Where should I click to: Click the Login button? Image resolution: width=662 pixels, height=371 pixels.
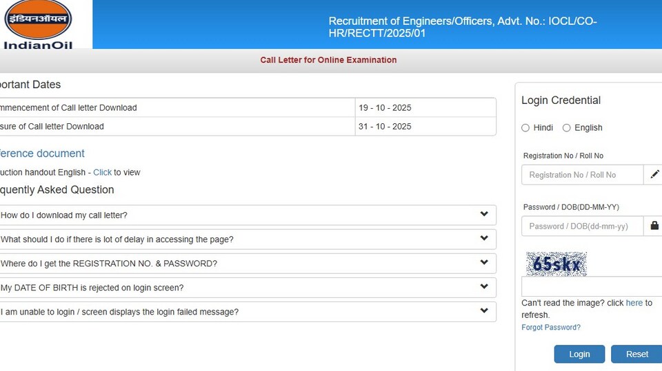(x=579, y=354)
